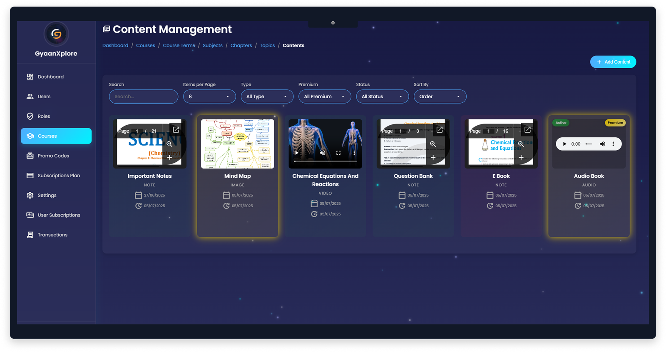Expand the Sort By Order dropdown
Image resolution: width=666 pixels, height=352 pixels.
(440, 97)
